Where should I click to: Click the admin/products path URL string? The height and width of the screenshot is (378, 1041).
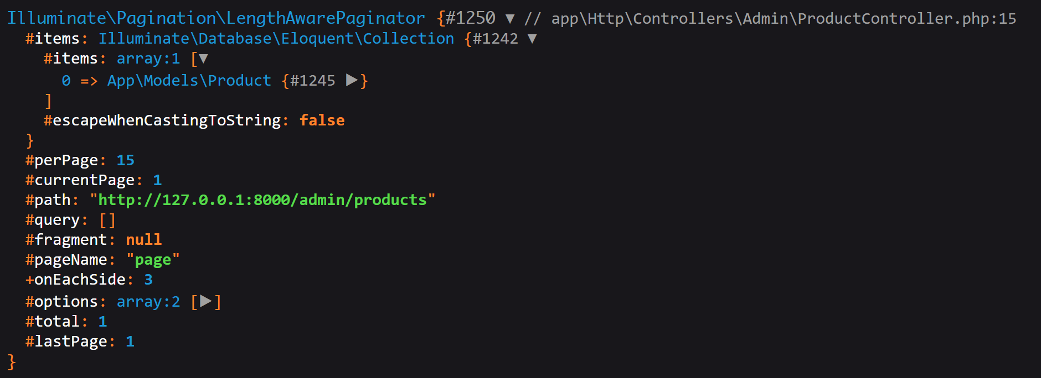262,200
